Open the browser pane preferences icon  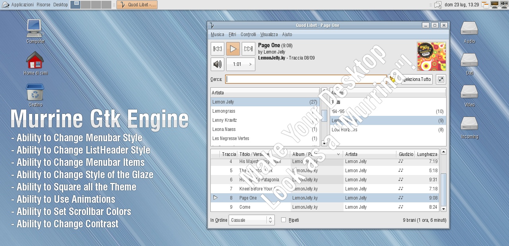(x=441, y=79)
